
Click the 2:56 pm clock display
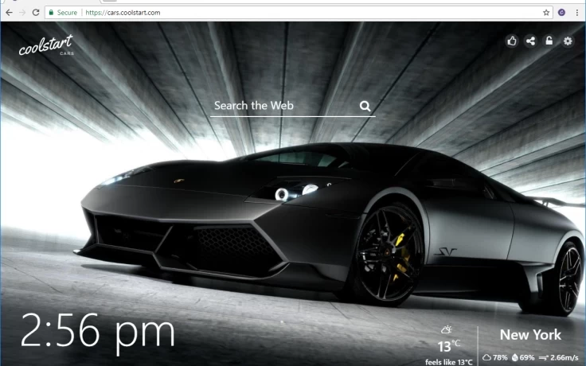98,332
